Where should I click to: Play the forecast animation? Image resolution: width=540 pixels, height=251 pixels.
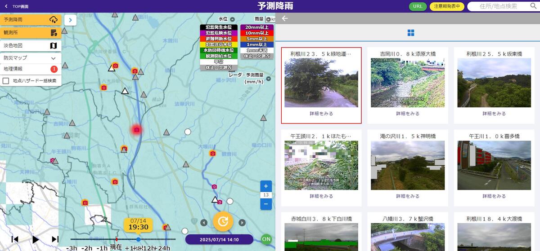point(36,239)
